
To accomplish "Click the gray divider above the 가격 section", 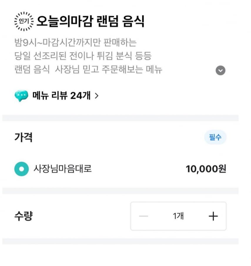I will click(x=121, y=118).
